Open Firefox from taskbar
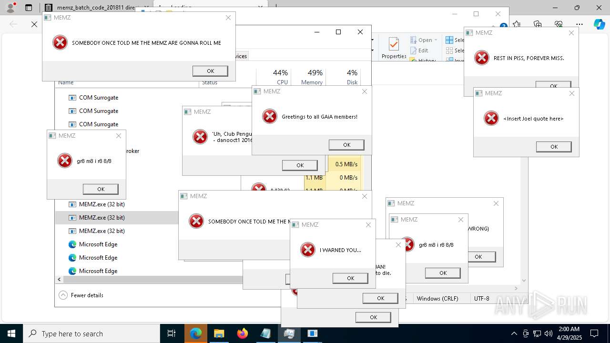The width and height of the screenshot is (610, 343). pos(243,333)
